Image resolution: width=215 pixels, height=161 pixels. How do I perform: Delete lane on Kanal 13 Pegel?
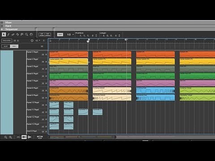coord(46,127)
